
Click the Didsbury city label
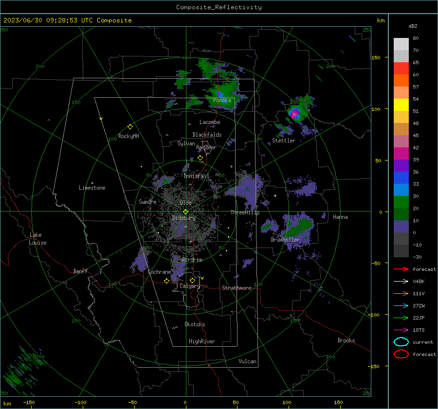point(183,218)
